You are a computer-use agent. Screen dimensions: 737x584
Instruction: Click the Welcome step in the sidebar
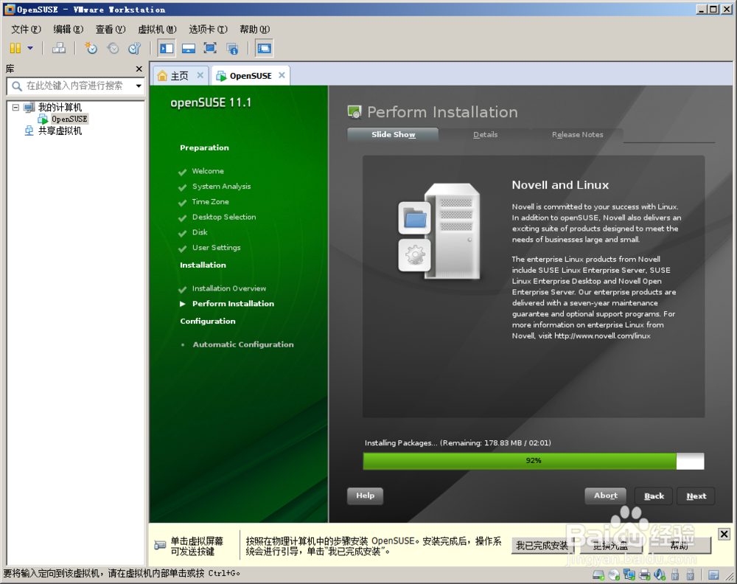(x=208, y=171)
